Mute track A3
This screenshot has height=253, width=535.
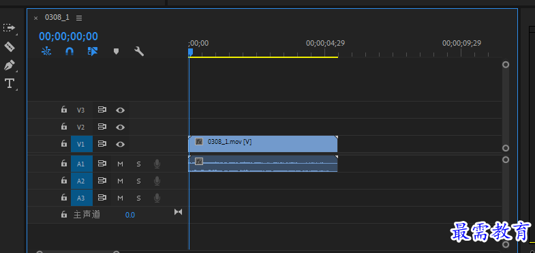[120, 198]
